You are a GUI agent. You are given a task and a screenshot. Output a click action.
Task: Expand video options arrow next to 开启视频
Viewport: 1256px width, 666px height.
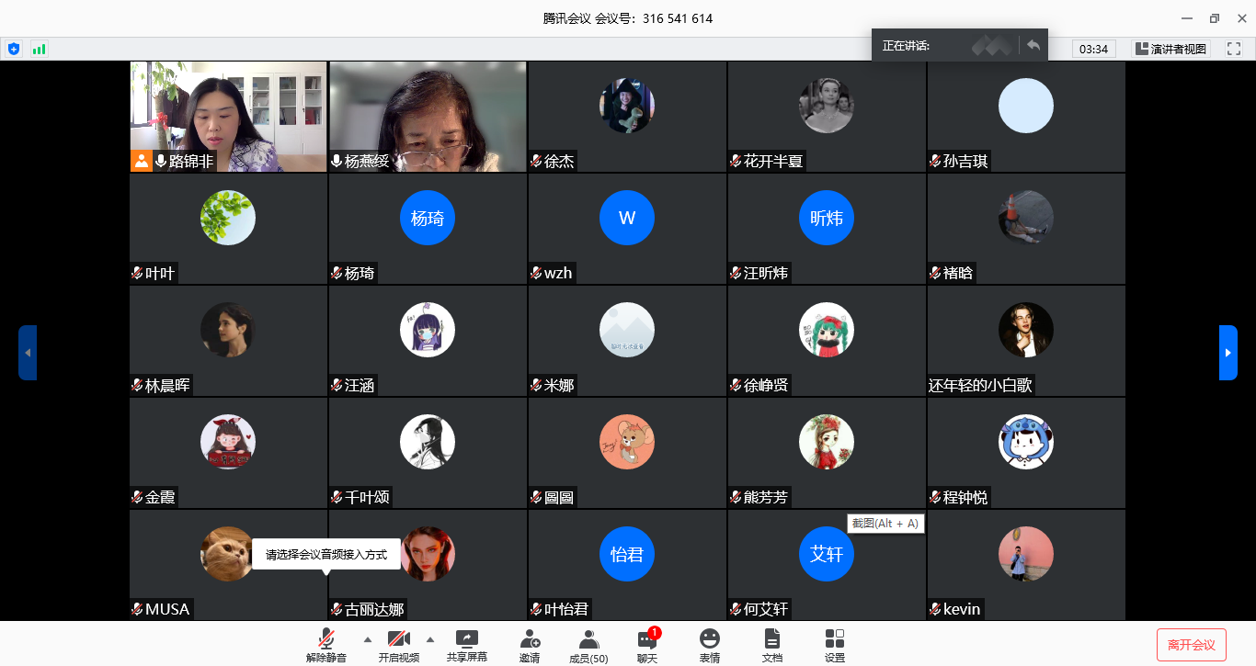(429, 639)
